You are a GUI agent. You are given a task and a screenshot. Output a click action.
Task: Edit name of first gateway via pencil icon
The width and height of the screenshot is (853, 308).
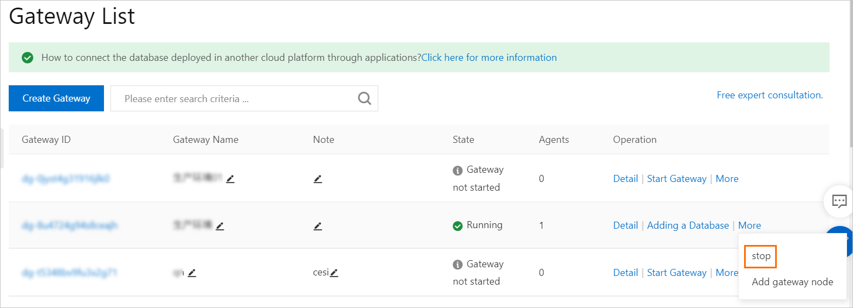[x=230, y=179]
